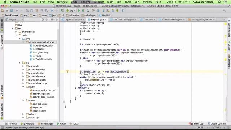Collapse the res folder

click(x=19, y=63)
